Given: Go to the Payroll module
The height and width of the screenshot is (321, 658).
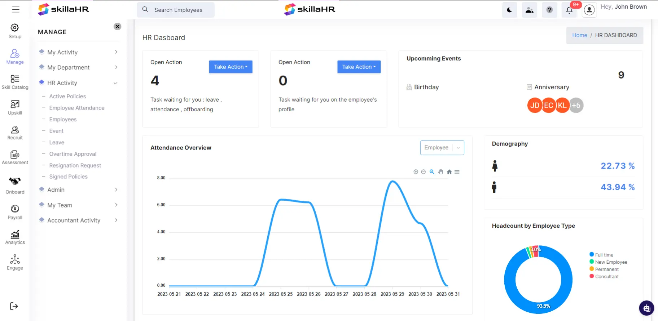Looking at the screenshot, I should pos(15,212).
